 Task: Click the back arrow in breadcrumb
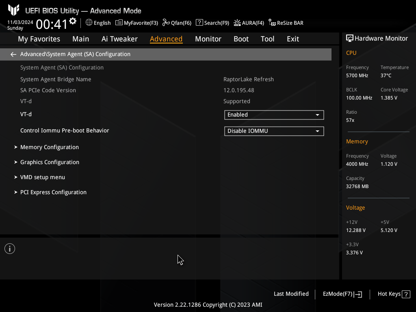pyautogui.click(x=13, y=54)
